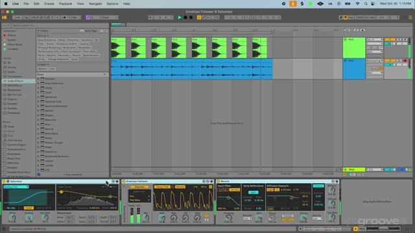
Task: Open the File menu
Action: point(26,4)
